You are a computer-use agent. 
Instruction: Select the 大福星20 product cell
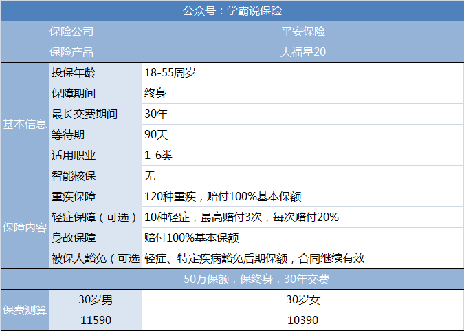click(x=303, y=52)
